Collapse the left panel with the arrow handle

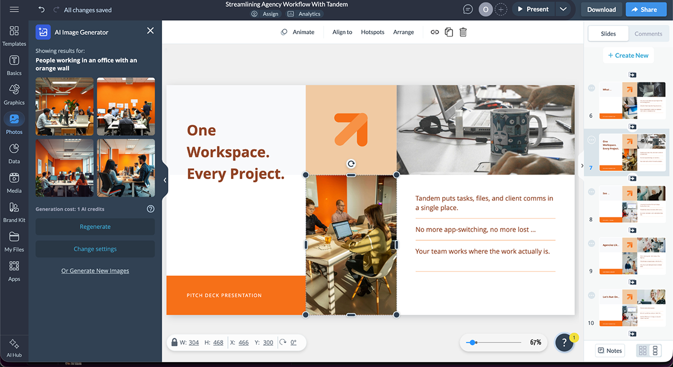[x=165, y=180]
